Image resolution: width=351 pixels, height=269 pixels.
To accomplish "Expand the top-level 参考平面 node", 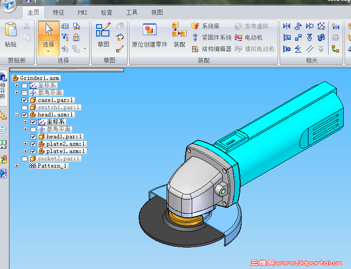I will pos(17,93).
